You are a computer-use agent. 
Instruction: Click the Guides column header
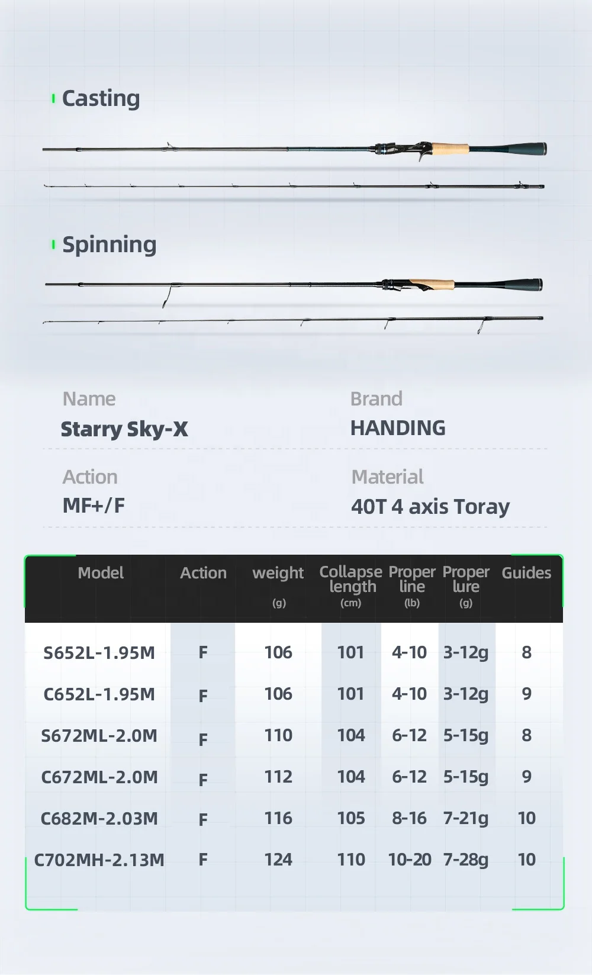tap(526, 572)
